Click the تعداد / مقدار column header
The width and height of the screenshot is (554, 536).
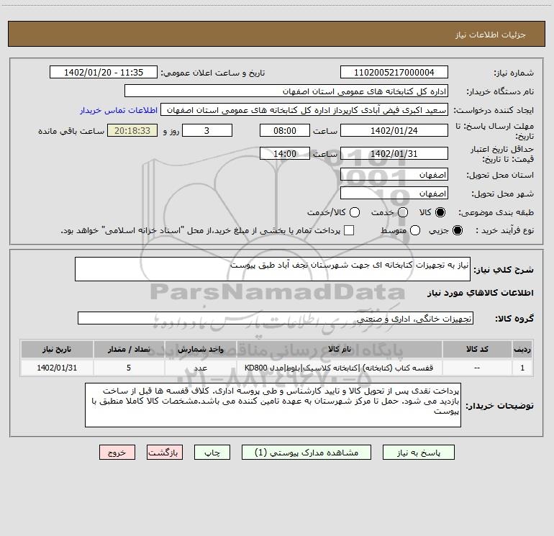(x=129, y=350)
